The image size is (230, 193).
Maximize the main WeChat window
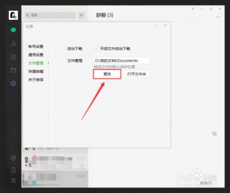[211, 9]
